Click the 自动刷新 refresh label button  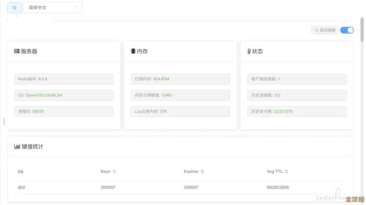[325, 30]
